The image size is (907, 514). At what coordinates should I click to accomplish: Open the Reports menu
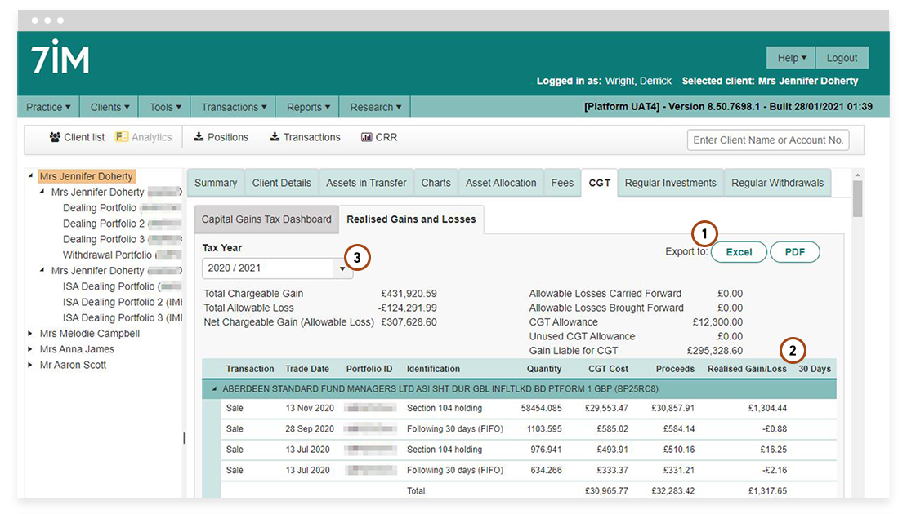(x=308, y=107)
